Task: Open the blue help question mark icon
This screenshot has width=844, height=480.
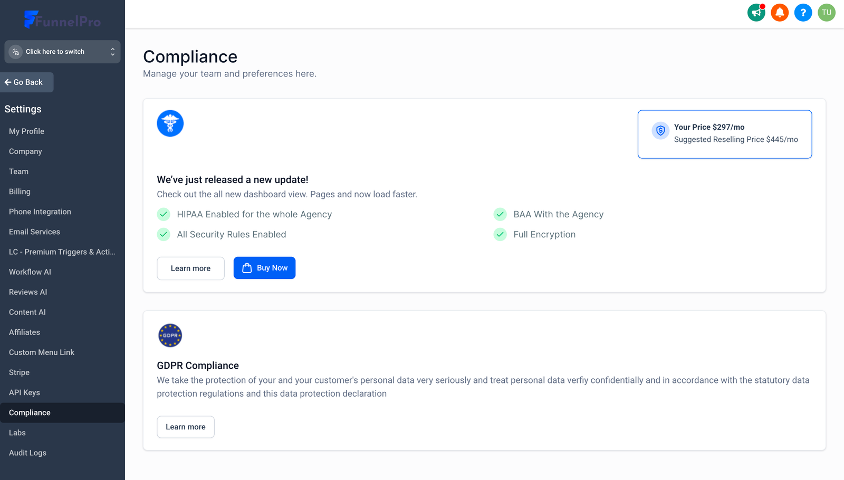Action: click(803, 13)
